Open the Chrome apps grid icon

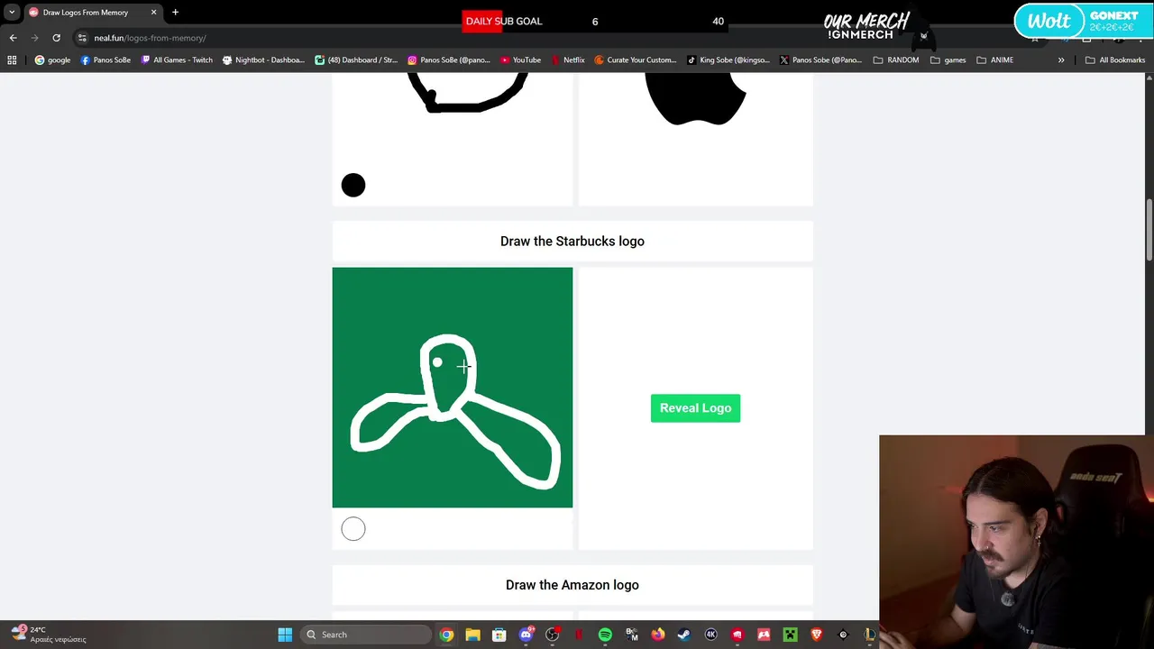pyautogui.click(x=12, y=60)
